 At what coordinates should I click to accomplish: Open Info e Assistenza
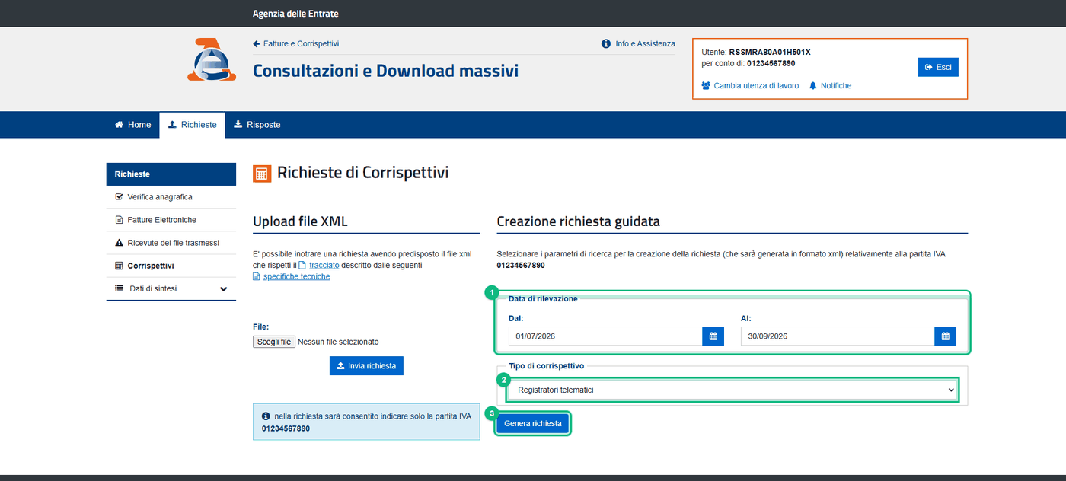click(638, 44)
